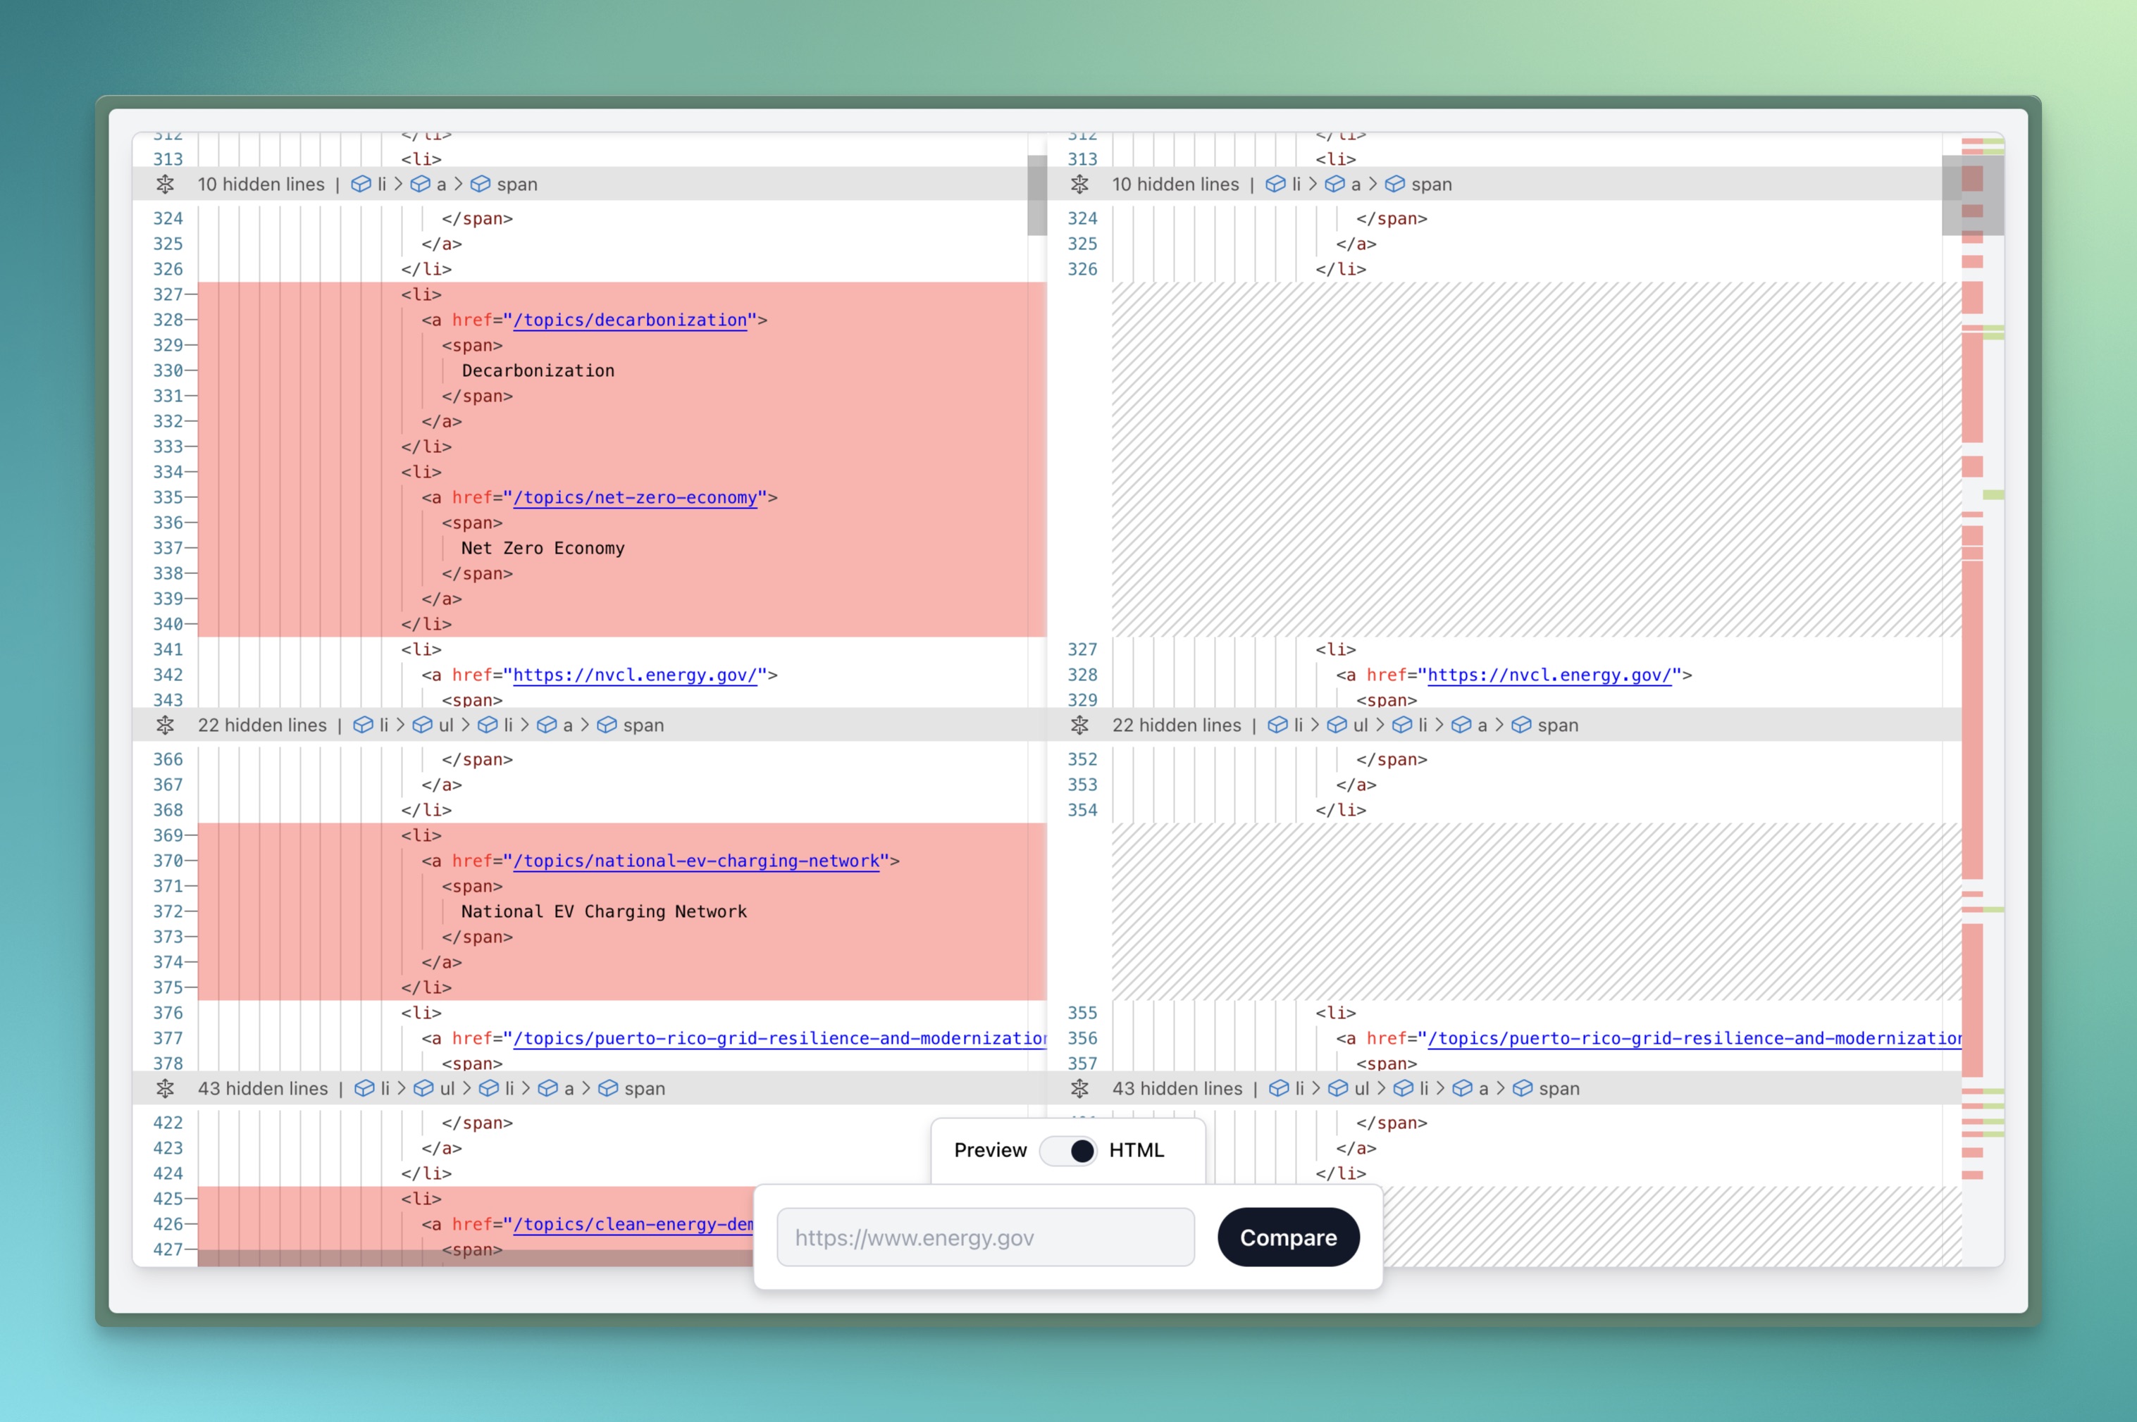Click unfold icon on left 22 hidden lines
Viewport: 2137px width, 1422px height.
(165, 725)
